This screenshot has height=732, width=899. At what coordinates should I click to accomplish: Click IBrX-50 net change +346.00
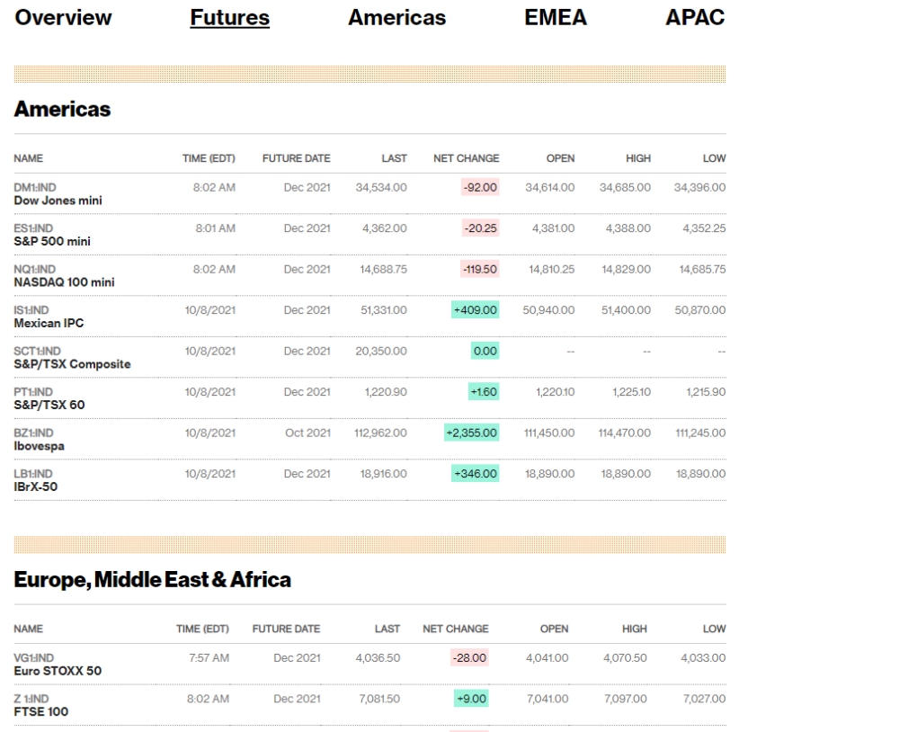tap(476, 474)
